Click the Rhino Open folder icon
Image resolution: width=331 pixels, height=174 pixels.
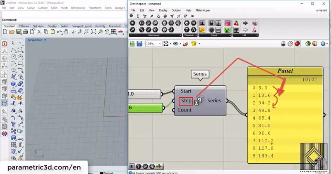11,31
